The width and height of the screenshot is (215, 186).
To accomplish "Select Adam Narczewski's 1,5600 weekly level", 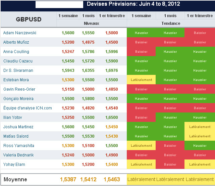I will tap(68, 33).
